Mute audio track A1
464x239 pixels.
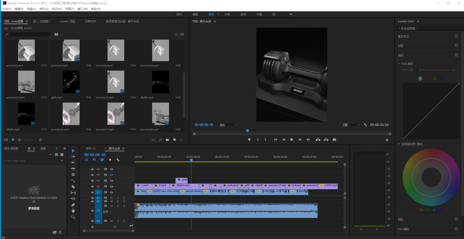pyautogui.click(x=111, y=198)
